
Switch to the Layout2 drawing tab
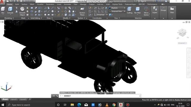(x=23, y=99)
